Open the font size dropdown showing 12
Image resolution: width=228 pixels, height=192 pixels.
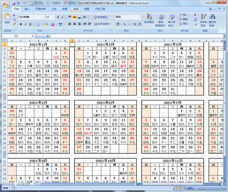coord(54,17)
